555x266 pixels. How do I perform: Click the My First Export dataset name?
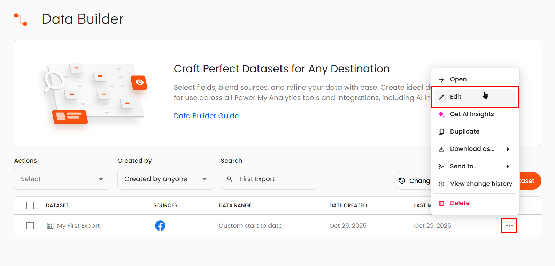coord(78,226)
